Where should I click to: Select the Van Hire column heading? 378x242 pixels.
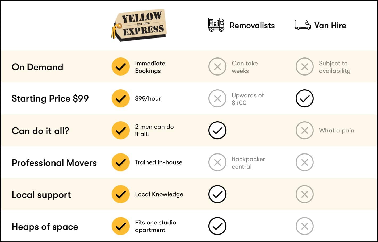(330, 26)
